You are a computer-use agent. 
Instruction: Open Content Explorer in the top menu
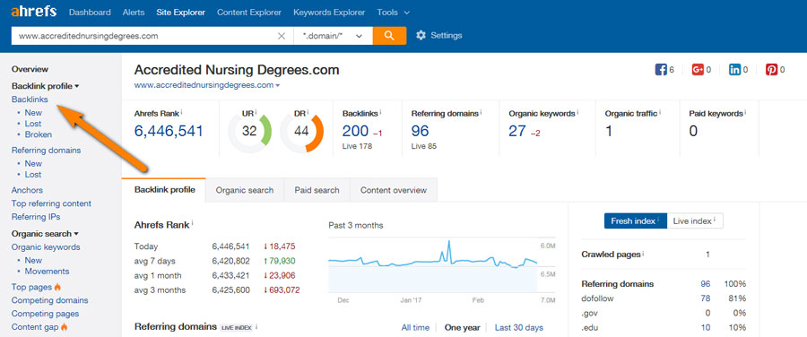(x=249, y=13)
